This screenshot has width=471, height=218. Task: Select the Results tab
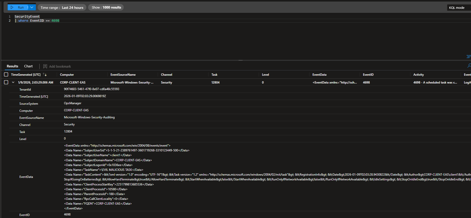click(12, 66)
